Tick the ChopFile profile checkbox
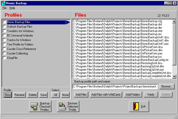The height and width of the screenshot is (119, 178). point(4,58)
